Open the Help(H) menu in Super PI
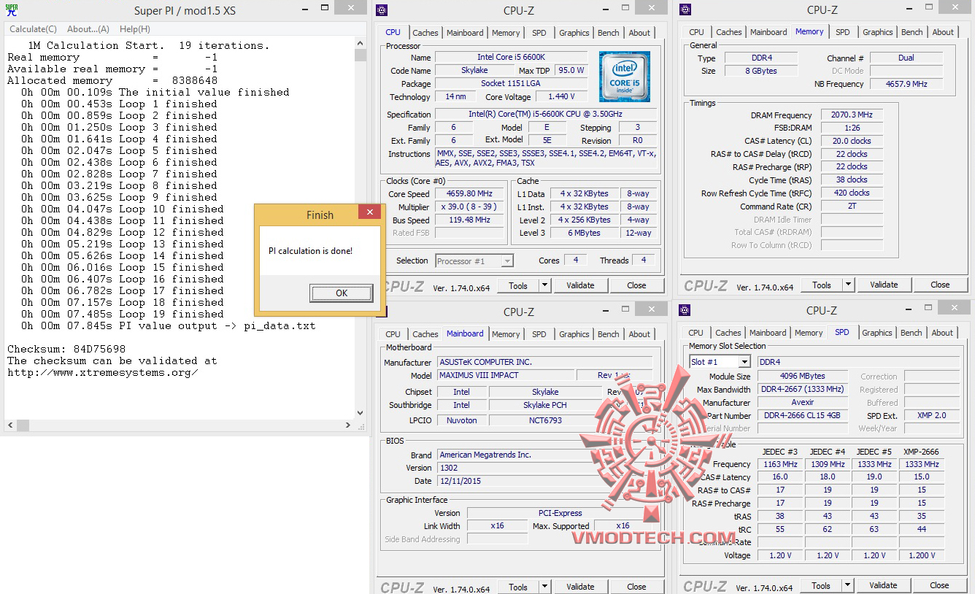Viewport: 975px width, 594px height. tap(135, 29)
